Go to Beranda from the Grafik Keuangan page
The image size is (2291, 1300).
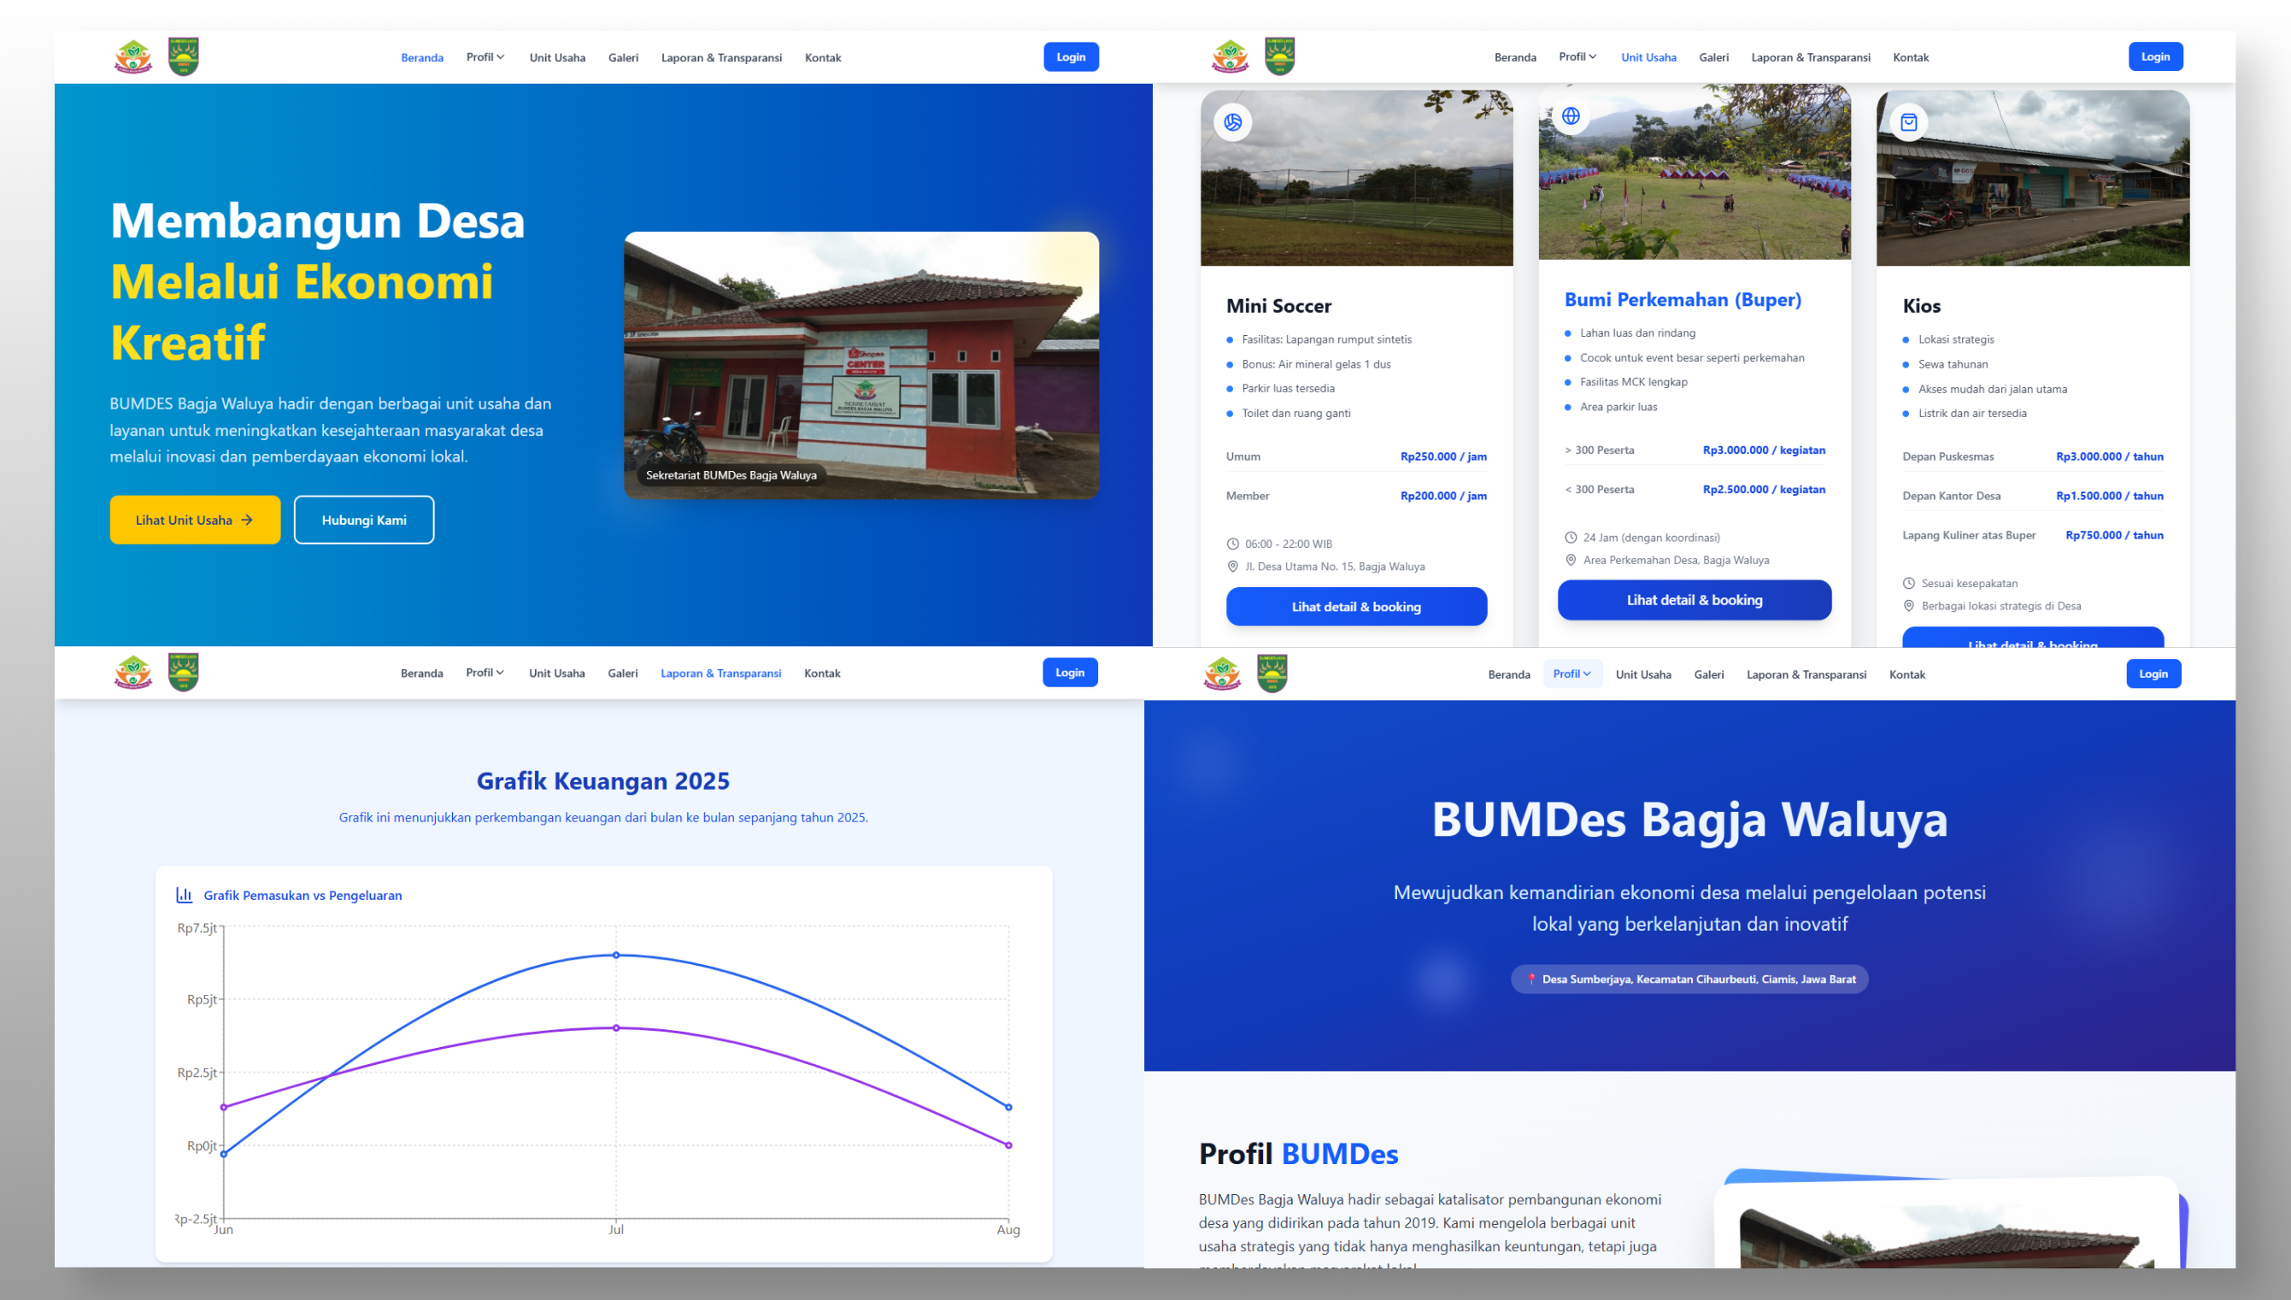421,674
